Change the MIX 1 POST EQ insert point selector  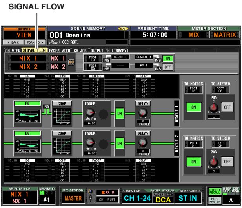[x=93, y=59]
